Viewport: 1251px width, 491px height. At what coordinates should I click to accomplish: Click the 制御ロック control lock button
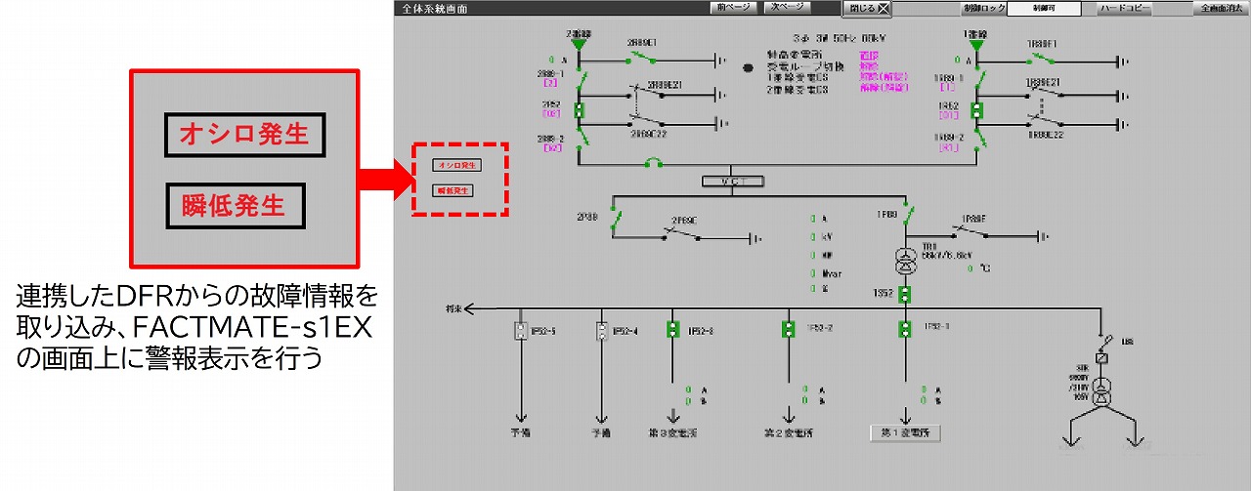[981, 9]
